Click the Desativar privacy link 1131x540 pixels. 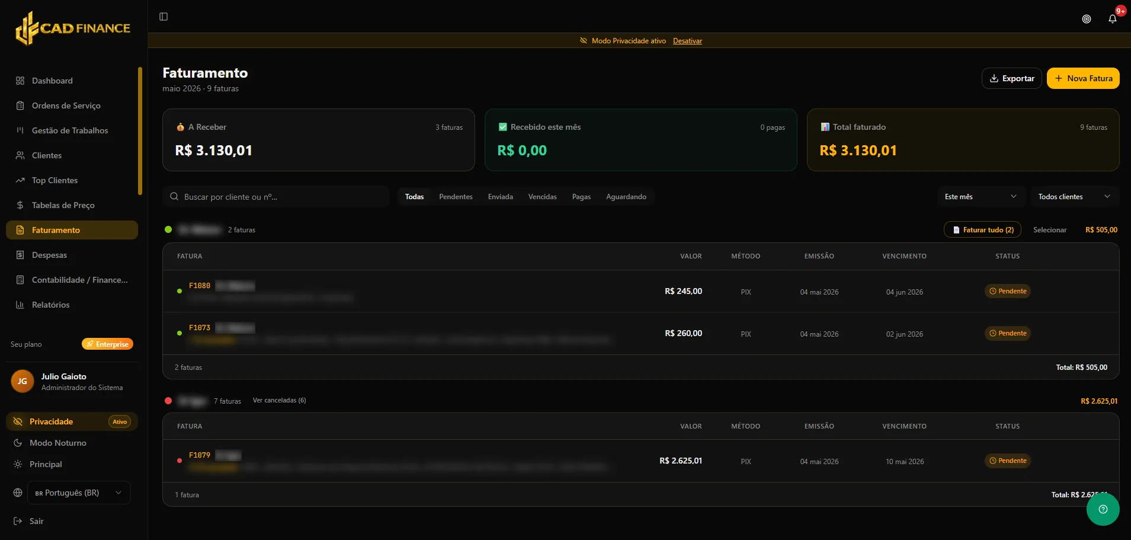pyautogui.click(x=687, y=41)
